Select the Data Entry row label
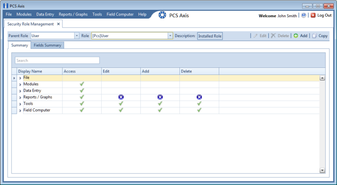Viewport: 337px width, 185px height. pyautogui.click(x=32, y=91)
